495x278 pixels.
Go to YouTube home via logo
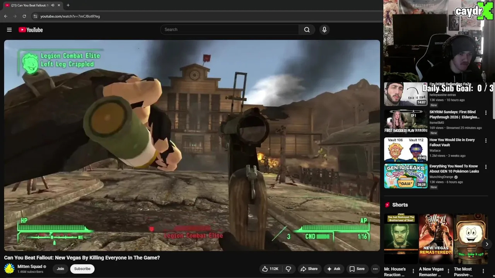(31, 30)
